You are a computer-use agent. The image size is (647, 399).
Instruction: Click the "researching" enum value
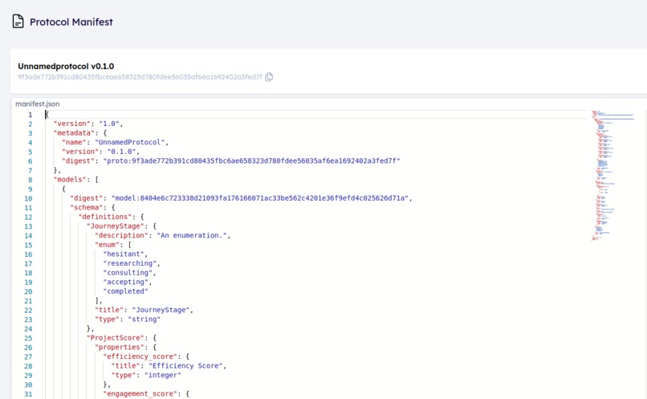click(130, 263)
